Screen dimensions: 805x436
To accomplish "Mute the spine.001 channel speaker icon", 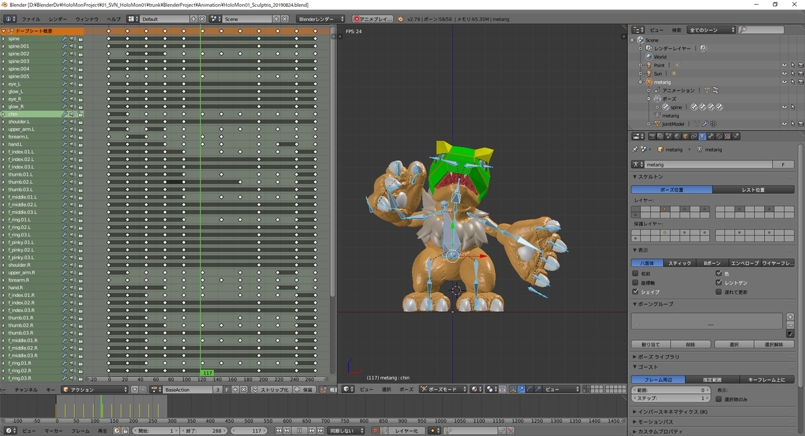I will (x=72, y=46).
